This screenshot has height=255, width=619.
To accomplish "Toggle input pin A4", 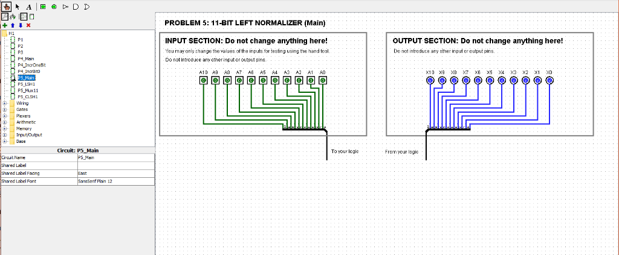I will point(275,80).
